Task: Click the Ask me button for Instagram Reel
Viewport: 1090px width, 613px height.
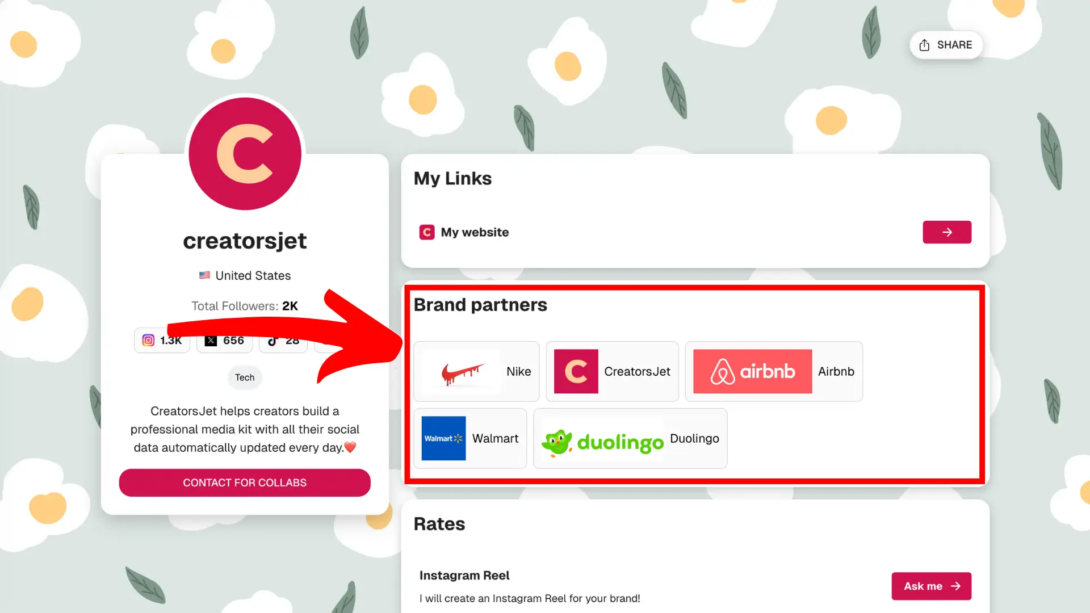Action: 931,586
